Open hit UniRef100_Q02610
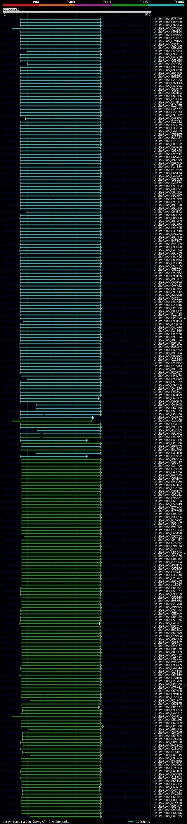 (x=168, y=22)
